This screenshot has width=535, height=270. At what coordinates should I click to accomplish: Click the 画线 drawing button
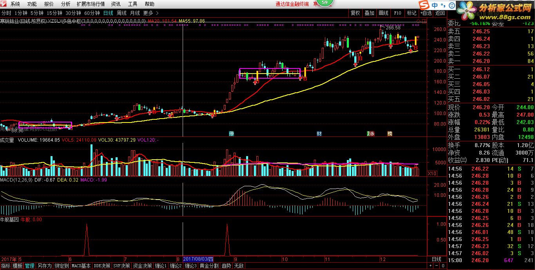tap(383, 13)
